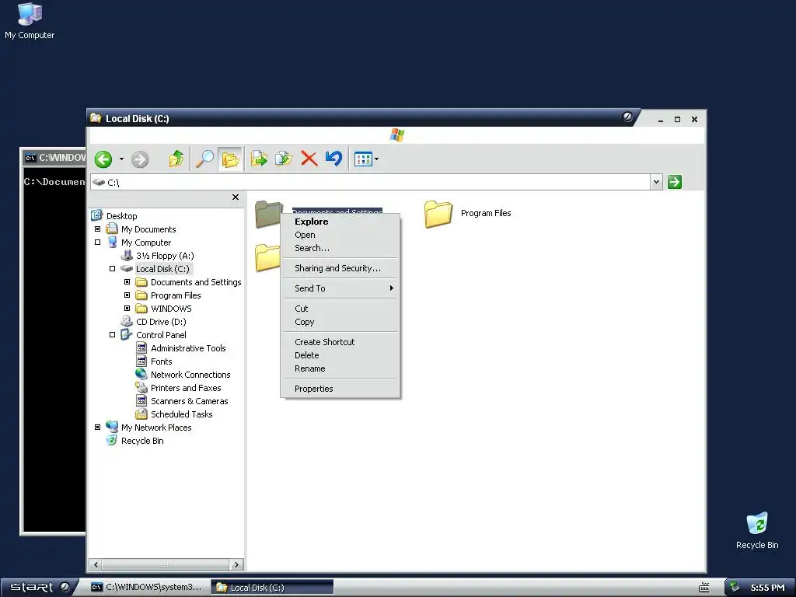This screenshot has height=597, width=796.
Task: Choose Rename from the context menu
Action: (x=340, y=368)
